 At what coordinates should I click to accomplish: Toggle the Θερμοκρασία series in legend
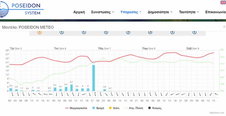76,108
